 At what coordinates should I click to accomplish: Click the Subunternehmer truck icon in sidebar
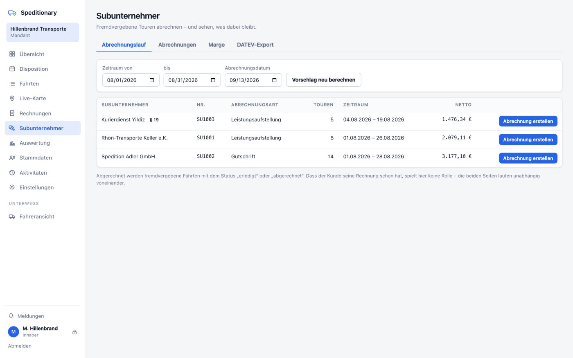pyautogui.click(x=12, y=128)
